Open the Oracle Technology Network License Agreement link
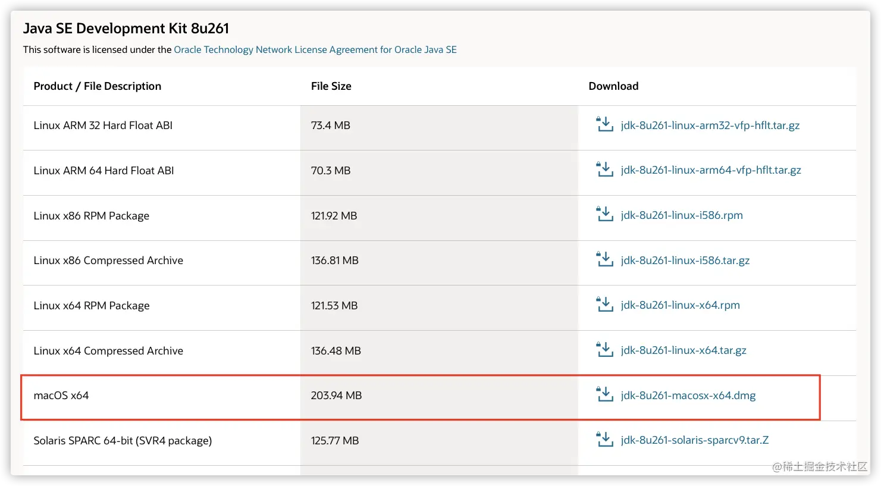 click(x=315, y=49)
